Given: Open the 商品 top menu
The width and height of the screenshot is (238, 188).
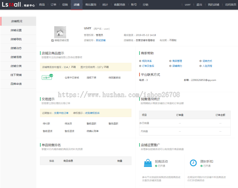Looking at the screenshot, I should click(x=42, y=5).
